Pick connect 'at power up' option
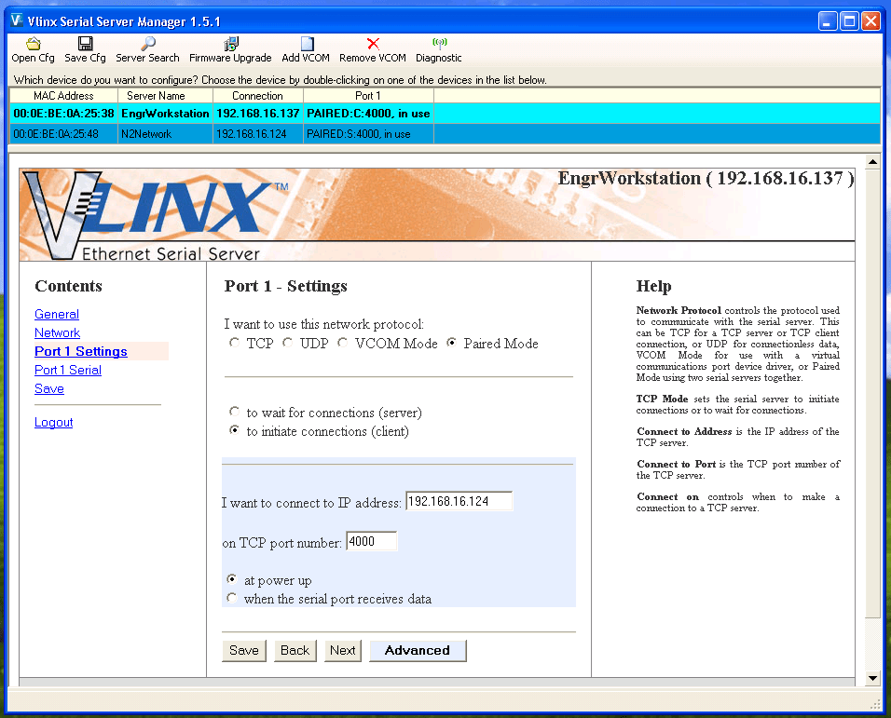 coord(232,579)
